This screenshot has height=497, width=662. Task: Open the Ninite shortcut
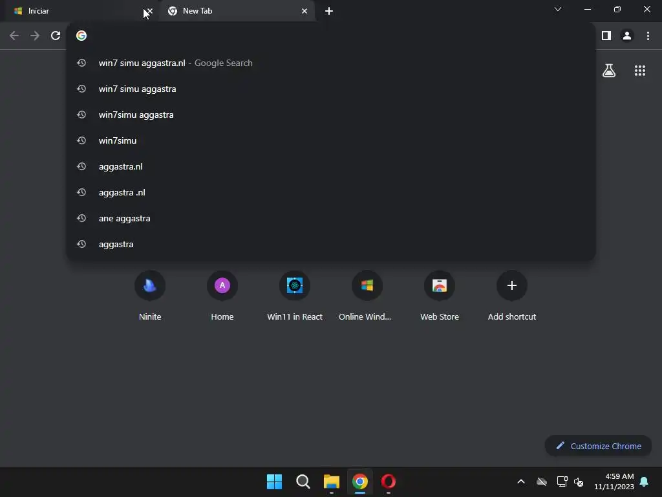coord(150,296)
